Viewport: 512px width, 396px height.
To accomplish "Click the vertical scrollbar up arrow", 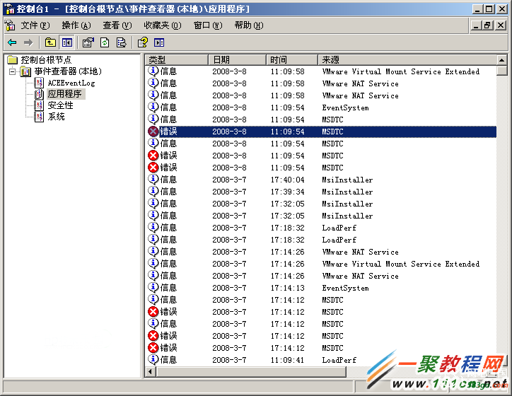I will (x=501, y=59).
